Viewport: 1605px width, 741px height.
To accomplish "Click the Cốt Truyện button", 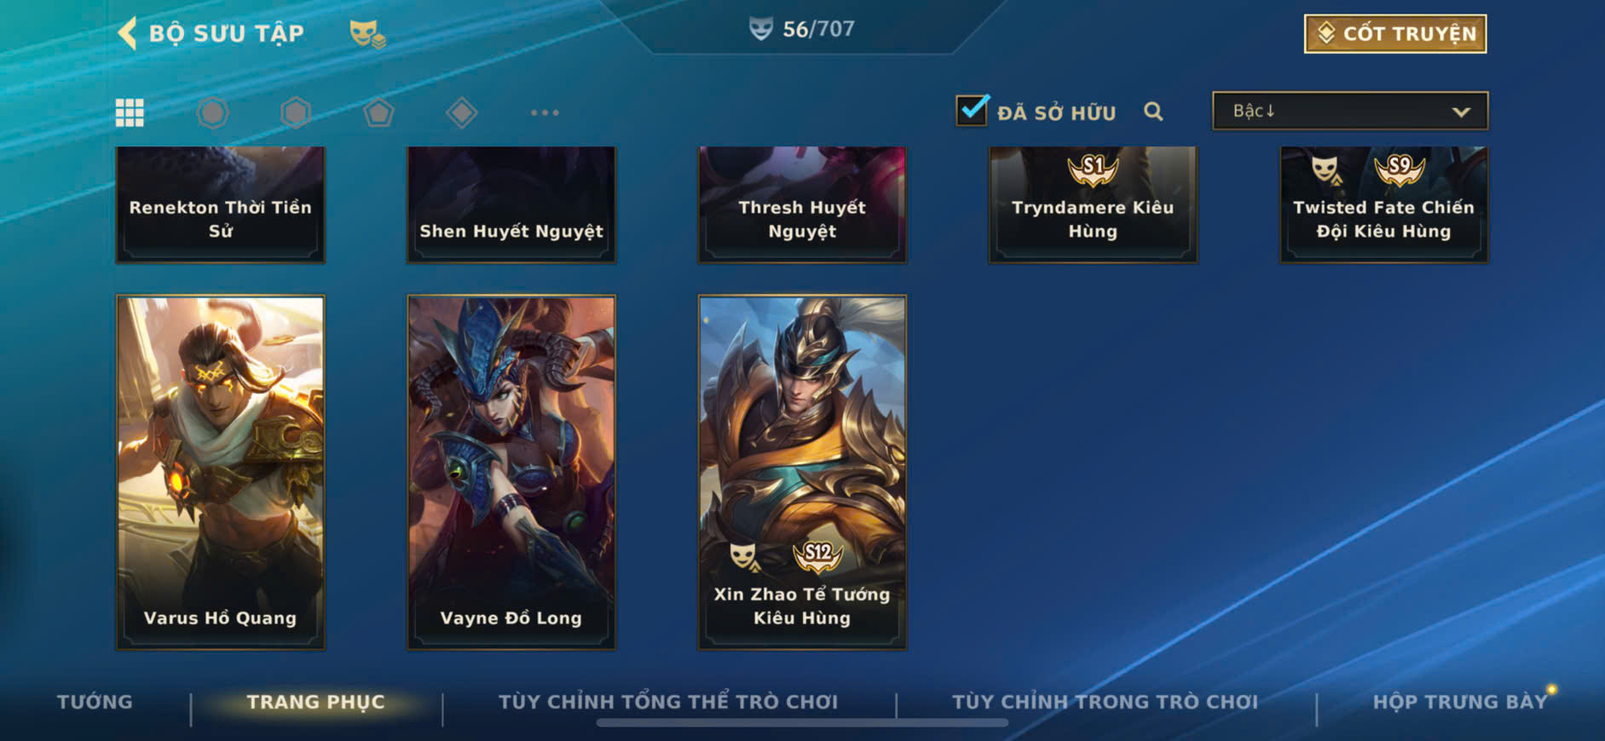I will 1395,34.
